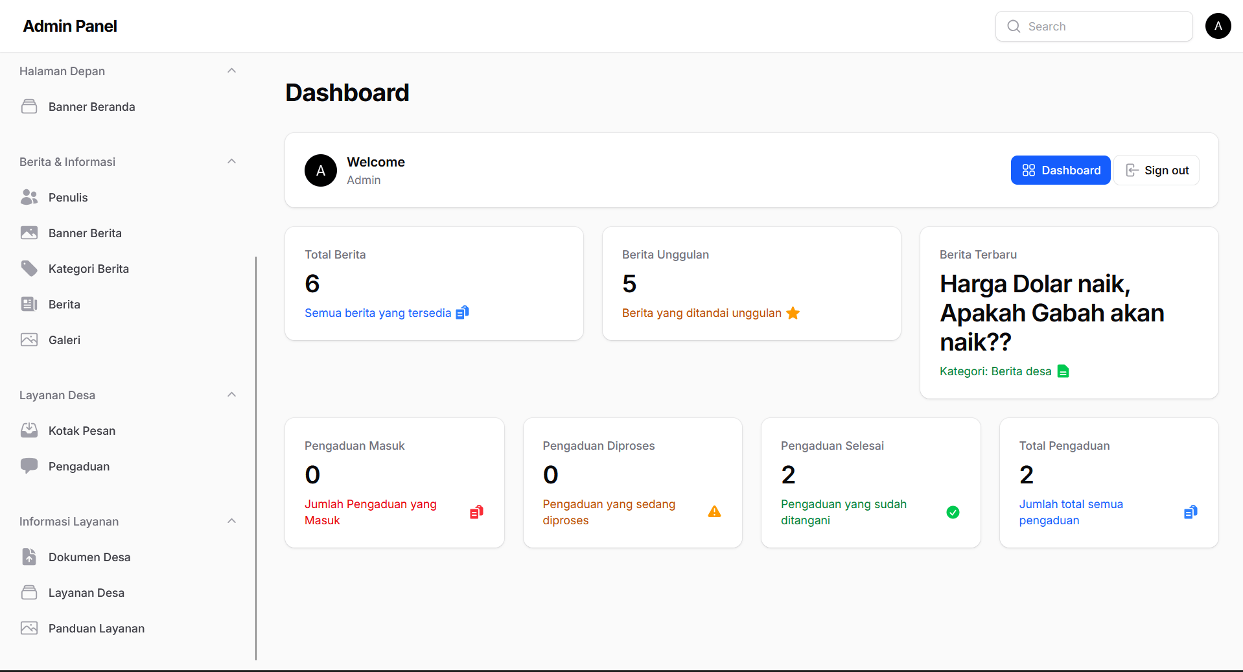
Task: Click Pengaduan yang sudah ditangani text
Action: 844,512
